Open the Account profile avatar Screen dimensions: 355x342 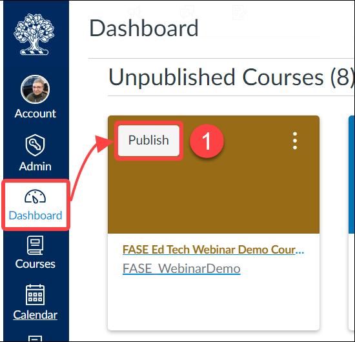click(35, 90)
